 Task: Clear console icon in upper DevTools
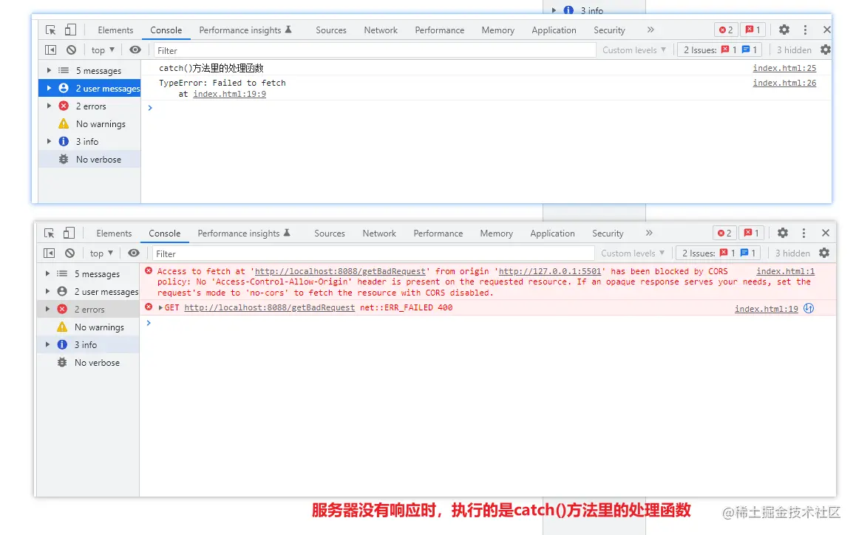point(71,50)
